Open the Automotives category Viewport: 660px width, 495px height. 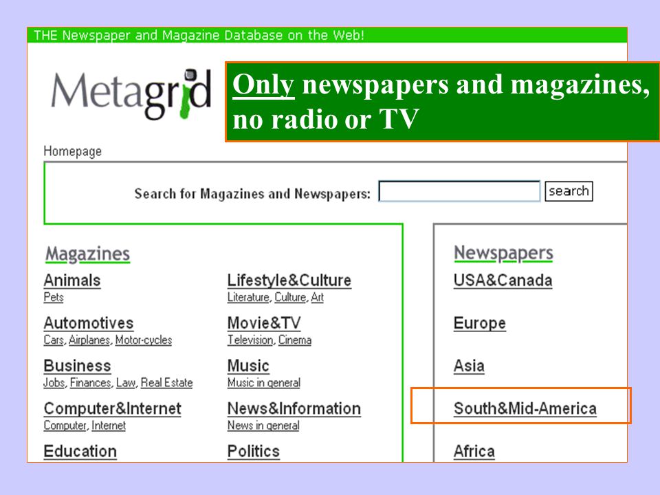point(89,323)
